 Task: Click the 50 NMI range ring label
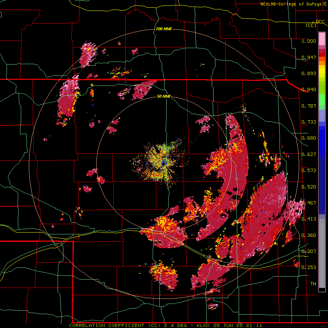(x=164, y=96)
